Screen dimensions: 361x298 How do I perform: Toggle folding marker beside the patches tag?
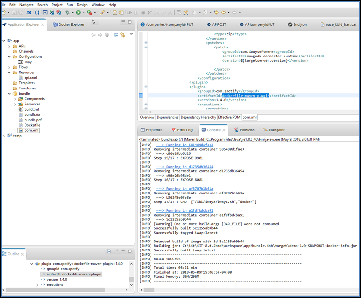tap(146, 43)
